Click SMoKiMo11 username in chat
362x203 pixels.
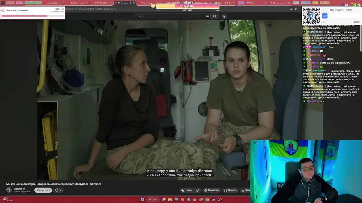click(x=319, y=47)
